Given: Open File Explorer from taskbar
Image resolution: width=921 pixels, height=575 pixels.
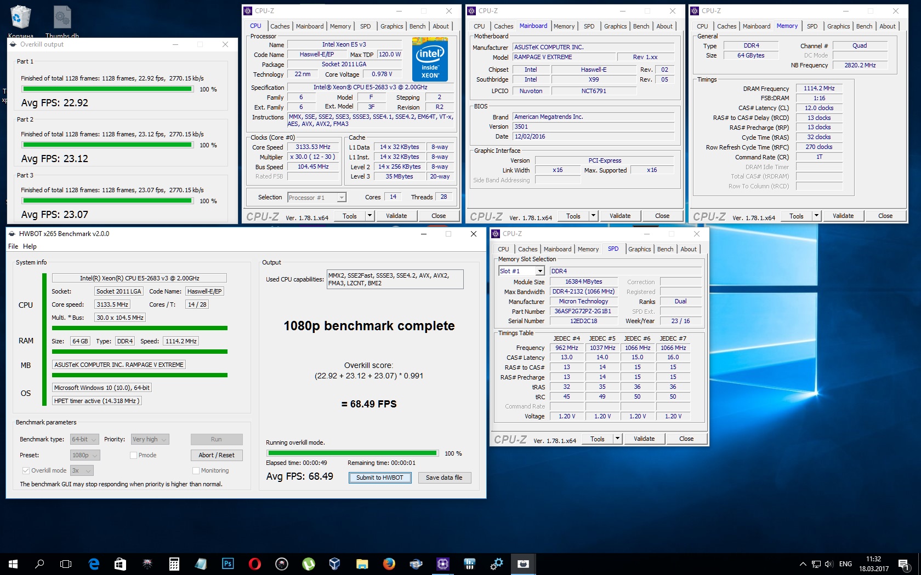Looking at the screenshot, I should tap(362, 563).
